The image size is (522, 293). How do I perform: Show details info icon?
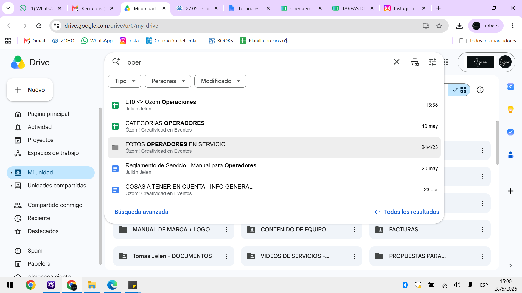(x=480, y=90)
